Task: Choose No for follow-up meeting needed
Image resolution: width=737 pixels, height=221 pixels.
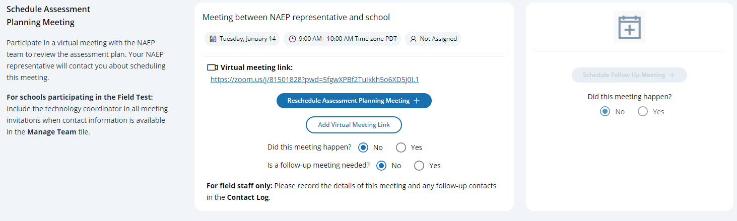Action: coord(381,165)
